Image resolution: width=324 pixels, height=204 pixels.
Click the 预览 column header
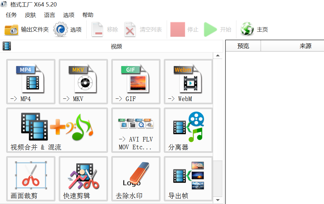click(x=243, y=46)
